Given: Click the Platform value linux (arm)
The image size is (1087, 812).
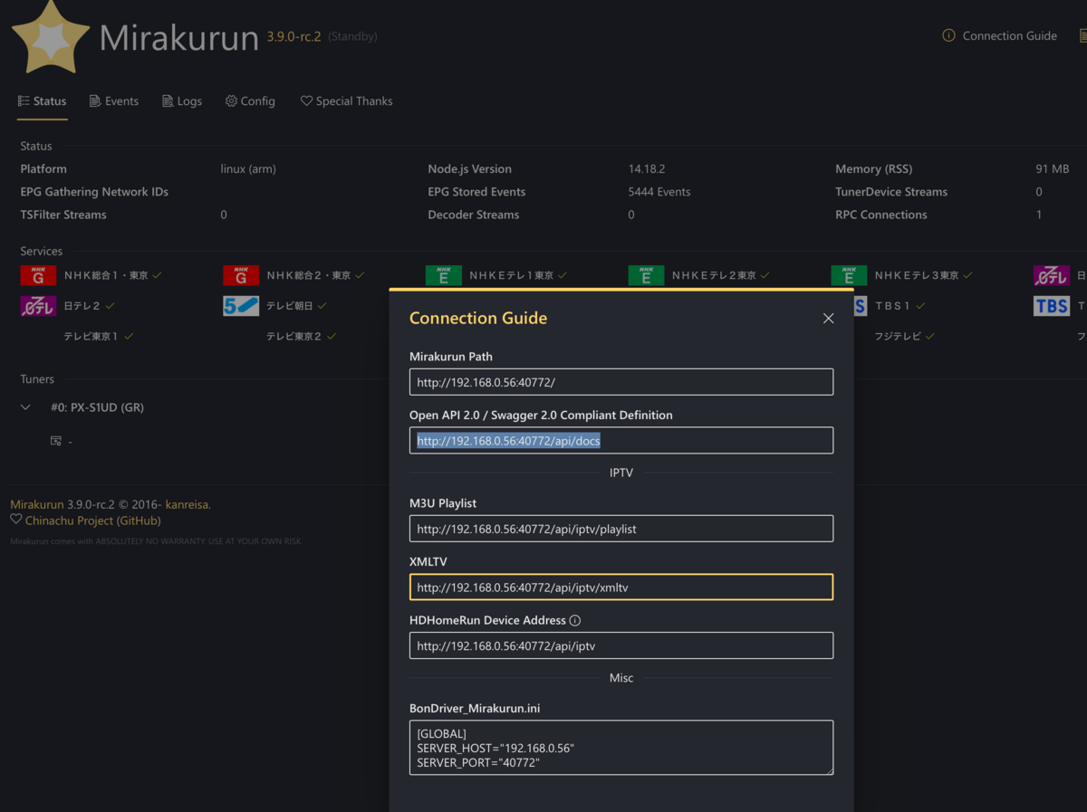Looking at the screenshot, I should point(248,169).
